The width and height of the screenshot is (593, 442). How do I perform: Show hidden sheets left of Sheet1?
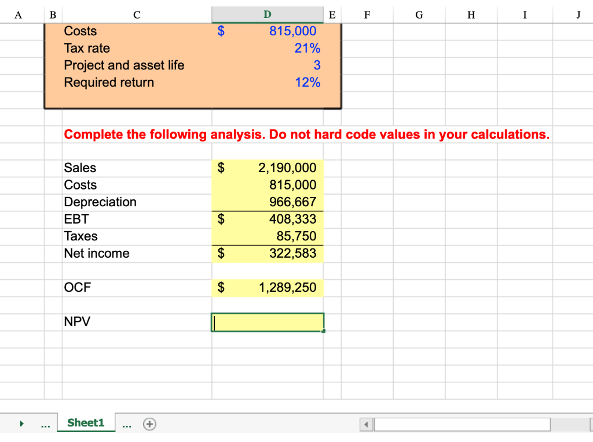point(45,425)
